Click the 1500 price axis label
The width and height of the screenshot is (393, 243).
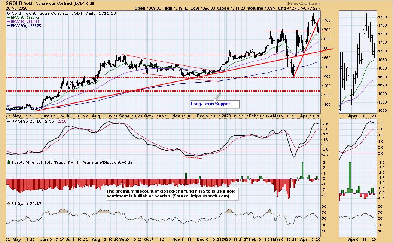point(326,67)
